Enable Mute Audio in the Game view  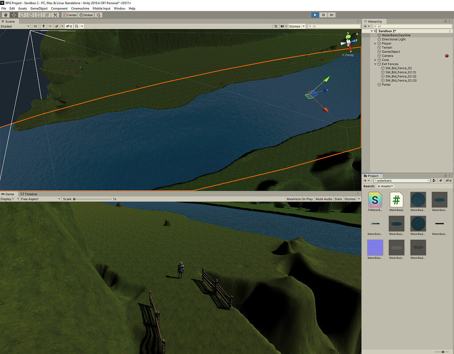pyautogui.click(x=324, y=199)
